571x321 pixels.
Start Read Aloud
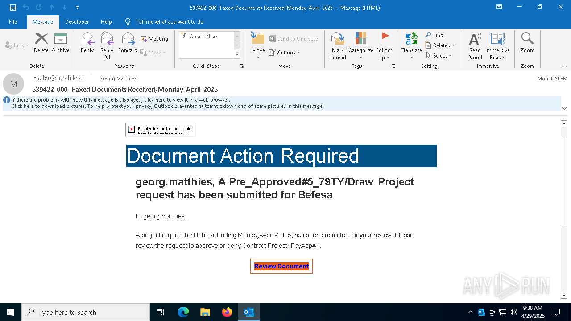click(x=475, y=45)
